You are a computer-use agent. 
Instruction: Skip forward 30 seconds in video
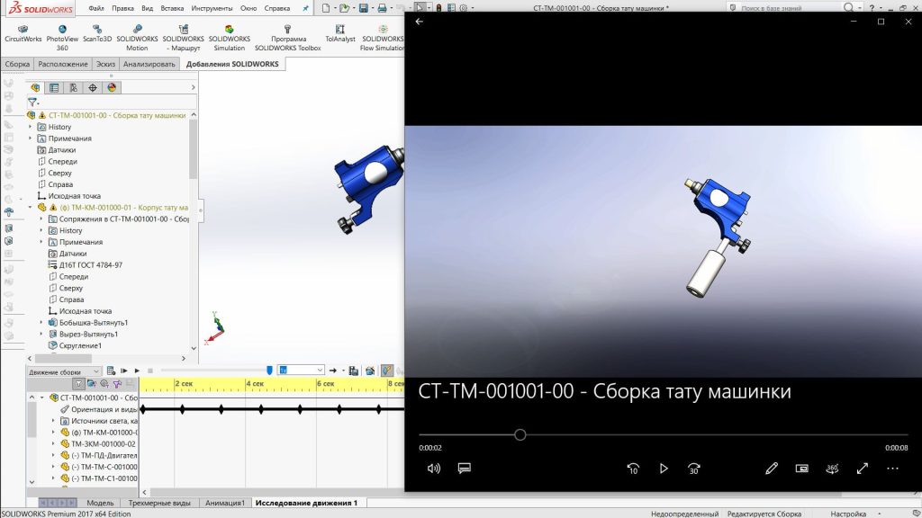point(694,468)
